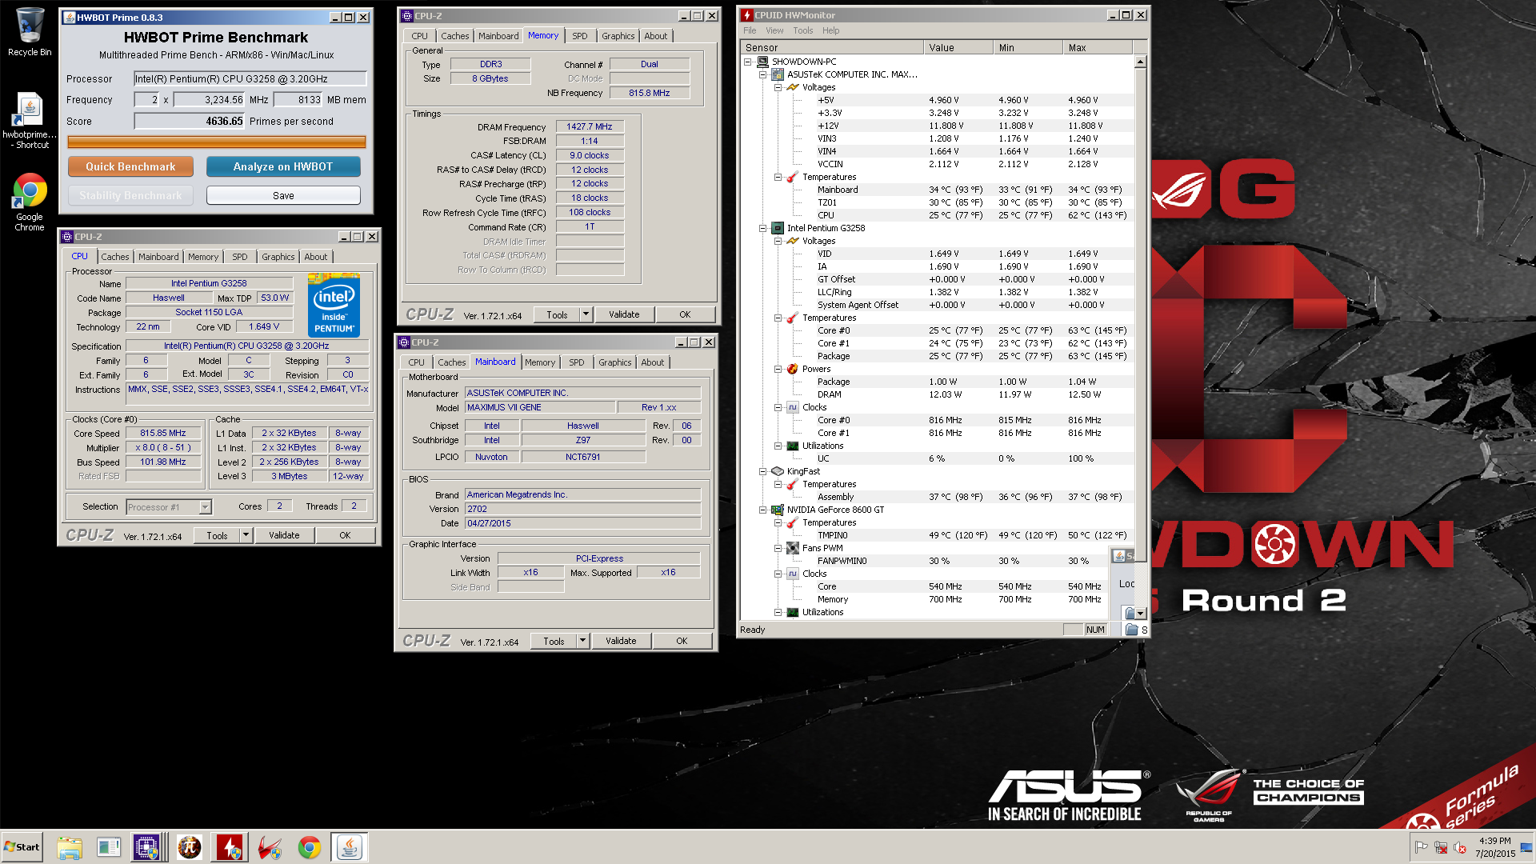This screenshot has height=864, width=1536.
Task: Collapse the ASUSTeK COMPUTER INC. node
Action: click(763, 74)
